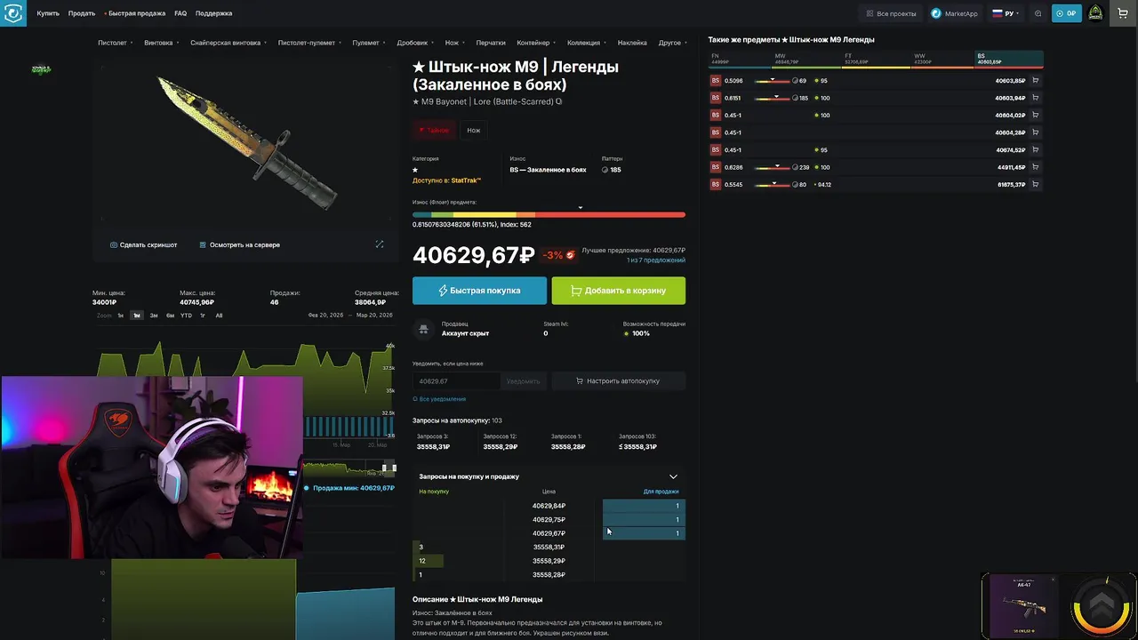
Task: Open Быстрая продажа page
Action: pos(135,13)
